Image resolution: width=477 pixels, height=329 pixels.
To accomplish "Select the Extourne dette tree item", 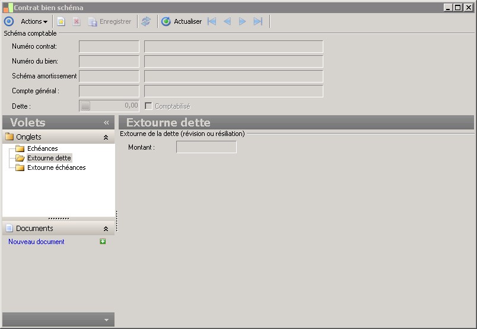I will 49,158.
